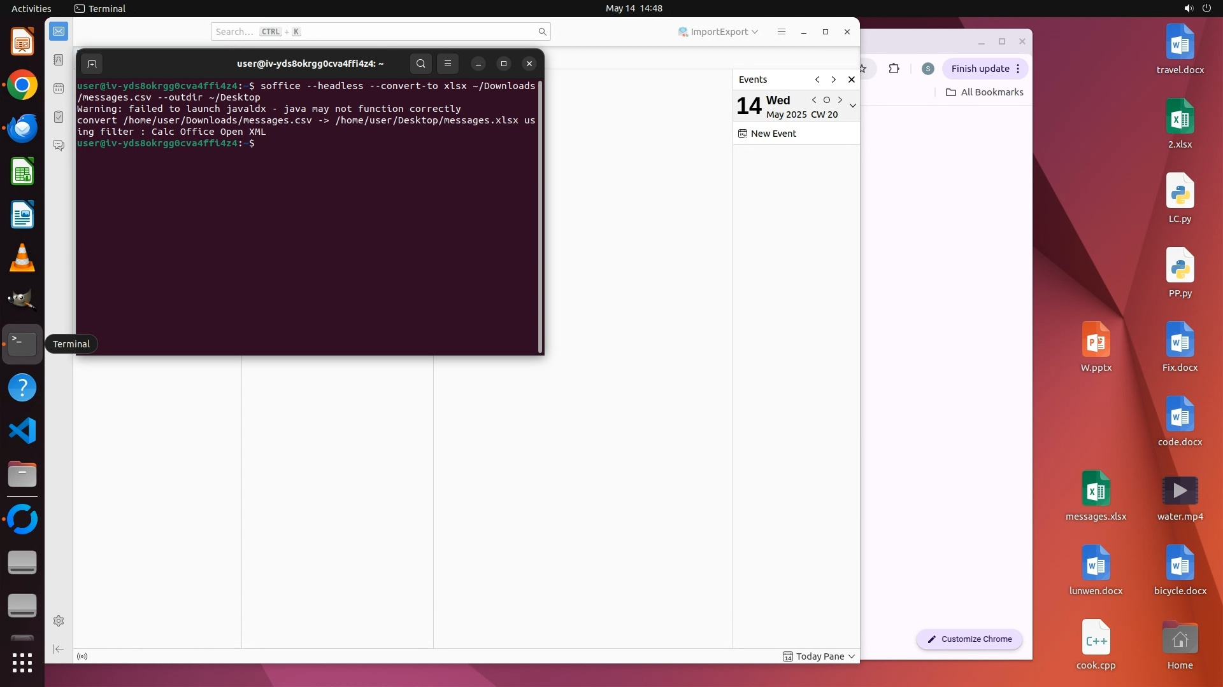Open Visual Studio Code from dock
The image size is (1223, 687).
coord(22,431)
